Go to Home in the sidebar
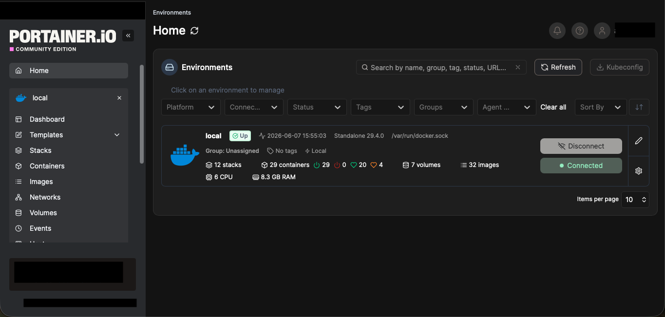The width and height of the screenshot is (665, 317). (69, 71)
